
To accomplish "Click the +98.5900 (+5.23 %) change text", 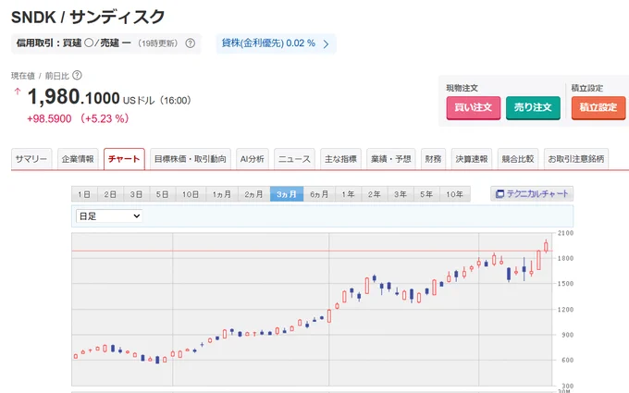I will point(78,118).
